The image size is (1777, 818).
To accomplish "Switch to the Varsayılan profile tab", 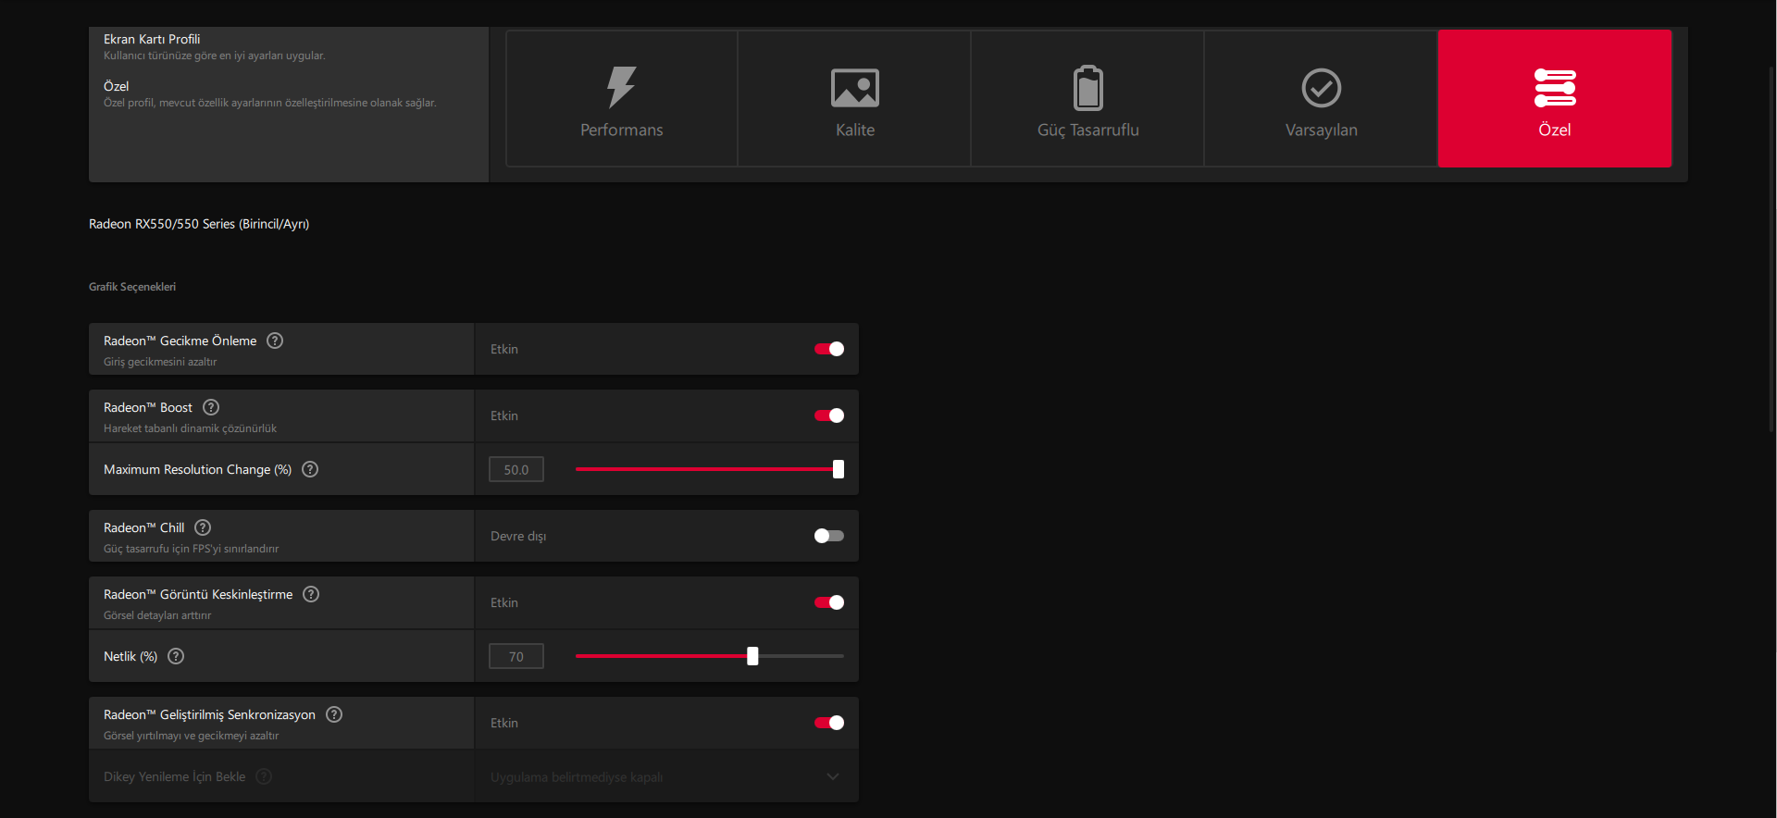I will click(x=1322, y=98).
